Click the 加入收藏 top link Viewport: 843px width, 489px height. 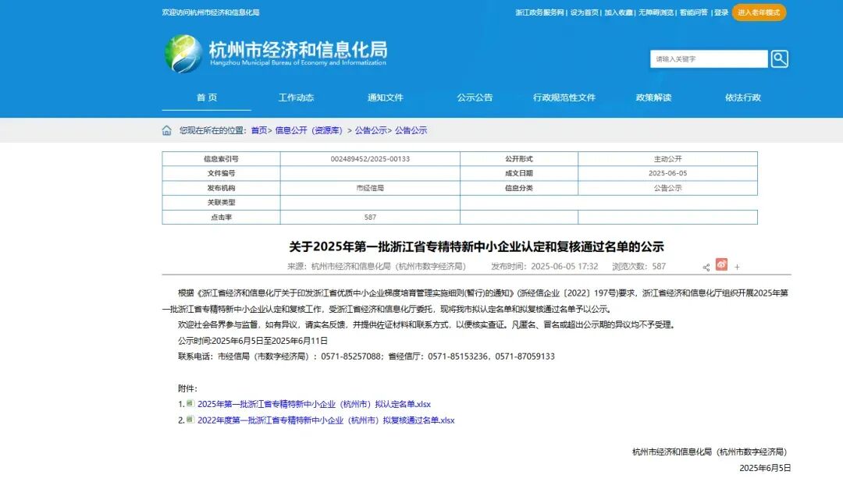pyautogui.click(x=618, y=12)
